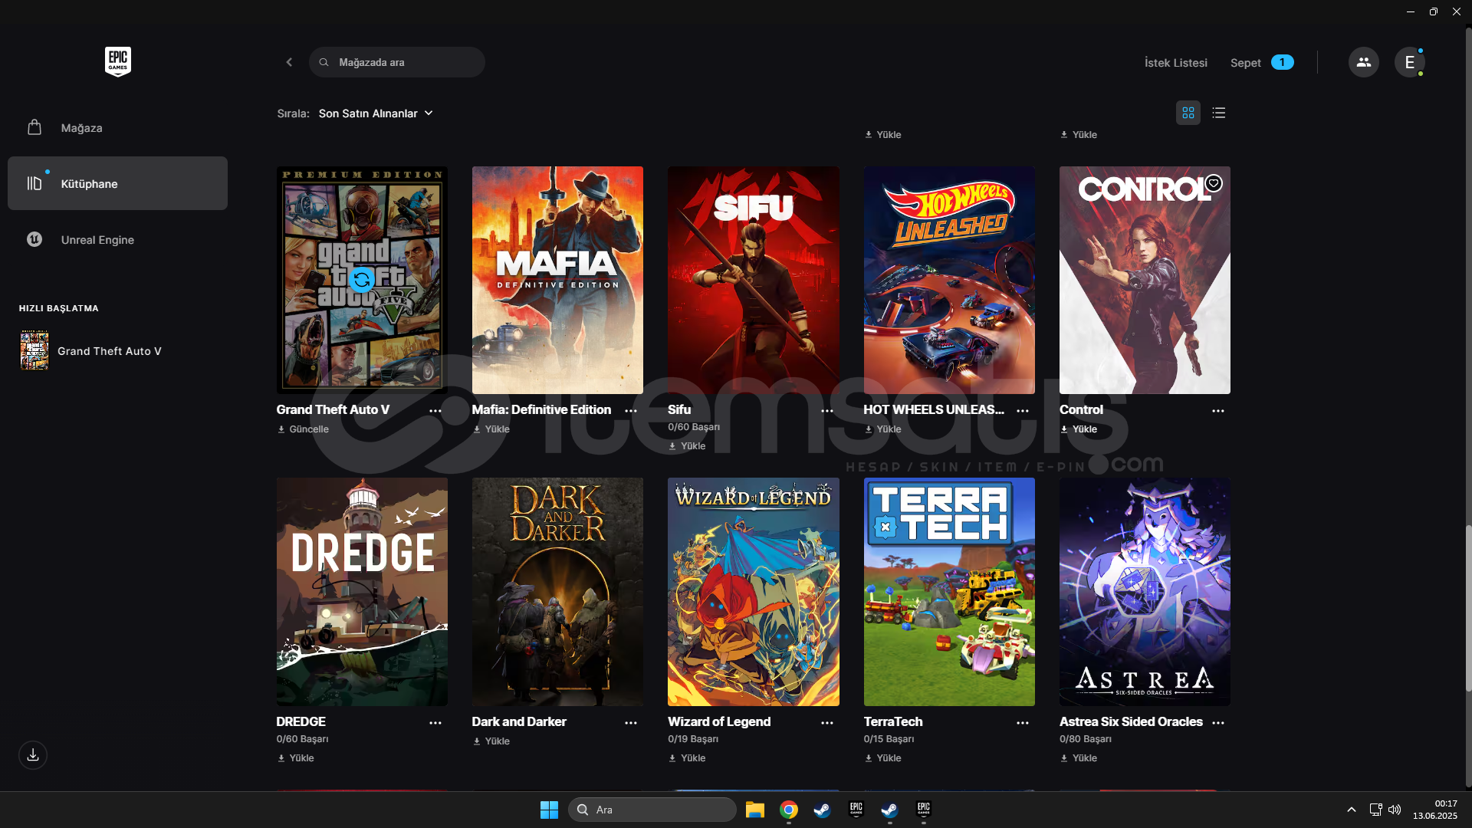Click Yükle under DREDGE
The height and width of the screenshot is (828, 1472).
point(296,758)
